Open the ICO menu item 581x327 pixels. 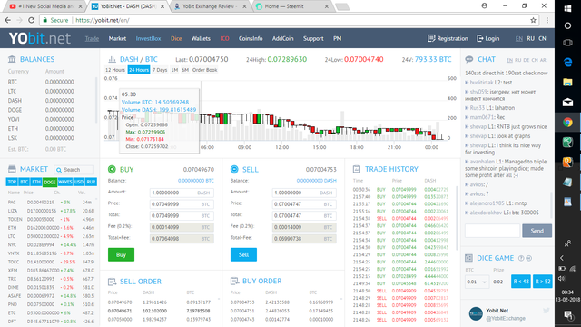coord(224,38)
